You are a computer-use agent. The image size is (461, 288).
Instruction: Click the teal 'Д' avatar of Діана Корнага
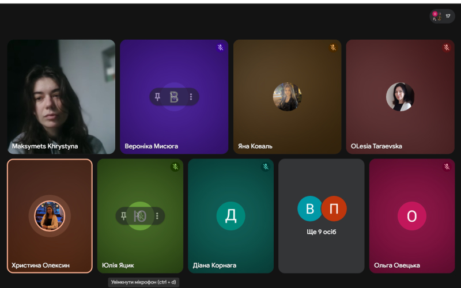click(x=231, y=216)
